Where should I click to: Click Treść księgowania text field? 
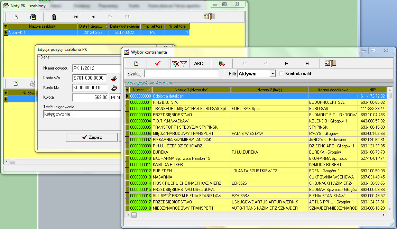click(x=82, y=114)
